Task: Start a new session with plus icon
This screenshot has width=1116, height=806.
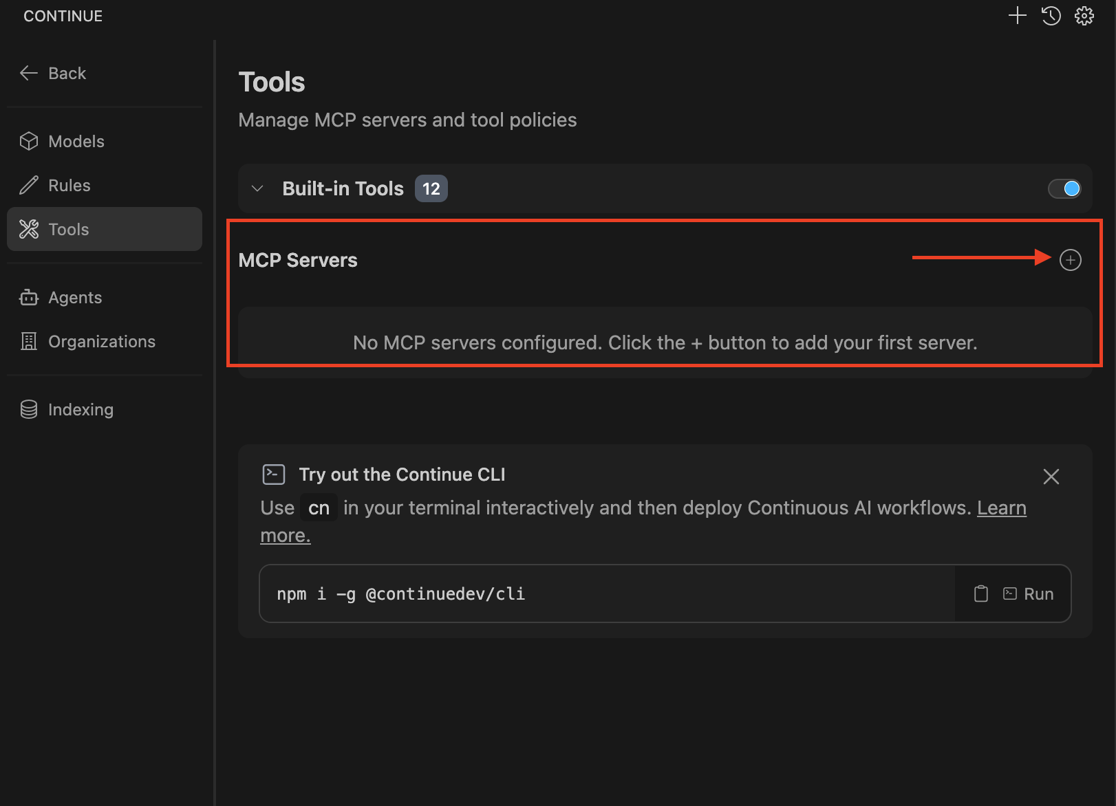Action: click(x=1017, y=15)
